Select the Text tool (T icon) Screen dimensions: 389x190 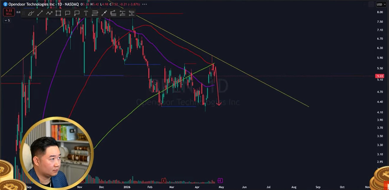coord(86,13)
